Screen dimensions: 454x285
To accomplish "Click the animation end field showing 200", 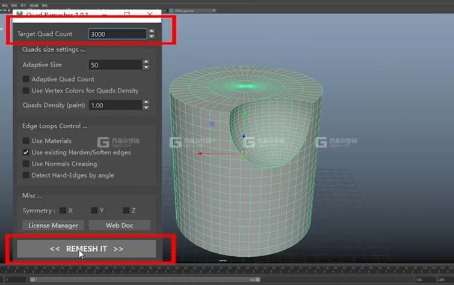I will [446, 280].
